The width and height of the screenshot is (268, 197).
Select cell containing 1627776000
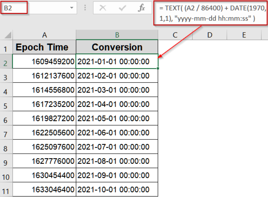44,161
